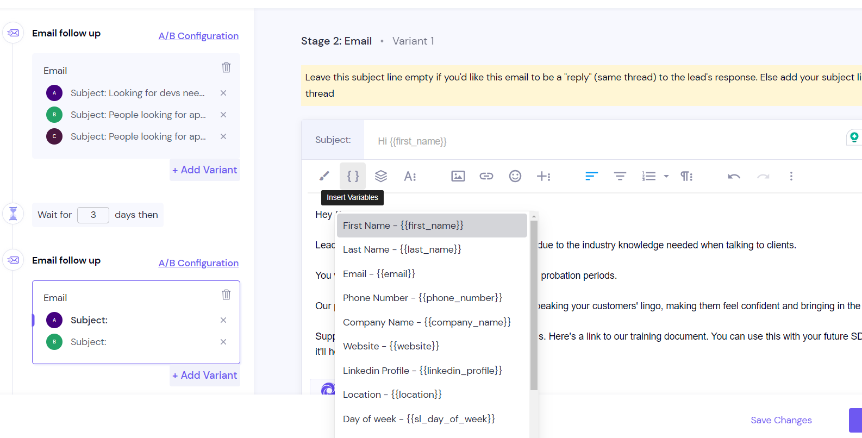
Task: Edit the Wait for days number field
Action: 93,215
